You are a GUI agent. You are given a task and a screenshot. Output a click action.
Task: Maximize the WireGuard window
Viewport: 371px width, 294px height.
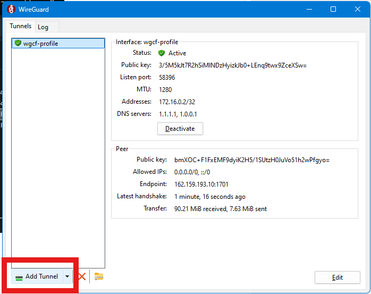(x=333, y=9)
